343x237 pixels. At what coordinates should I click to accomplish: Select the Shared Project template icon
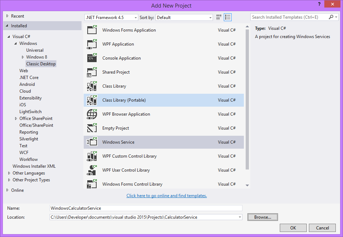coord(92,72)
